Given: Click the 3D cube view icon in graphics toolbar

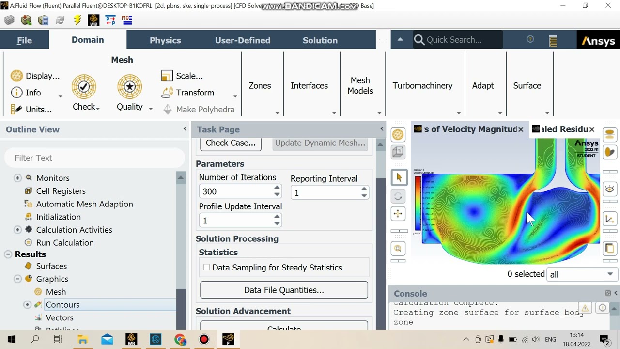Looking at the screenshot, I should point(398,152).
